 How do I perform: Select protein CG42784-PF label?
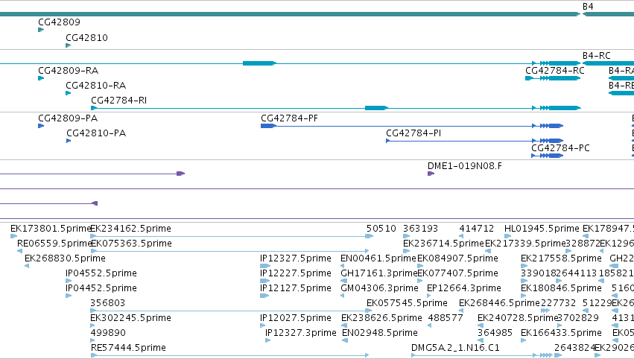pyautogui.click(x=290, y=118)
